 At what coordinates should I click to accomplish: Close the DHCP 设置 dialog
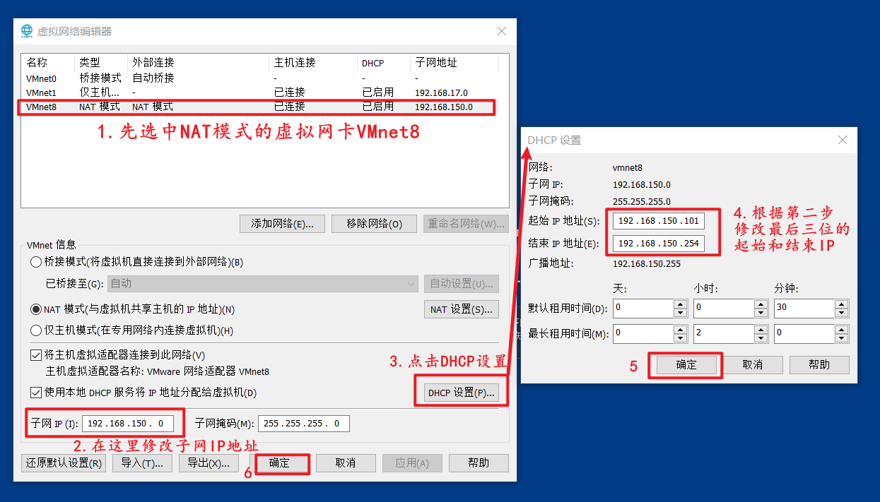point(843,140)
